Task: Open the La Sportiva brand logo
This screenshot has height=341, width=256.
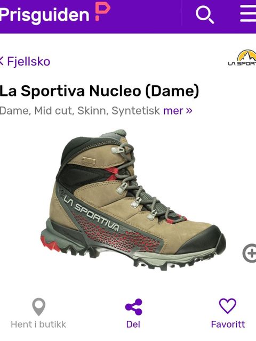Action: tap(242, 58)
